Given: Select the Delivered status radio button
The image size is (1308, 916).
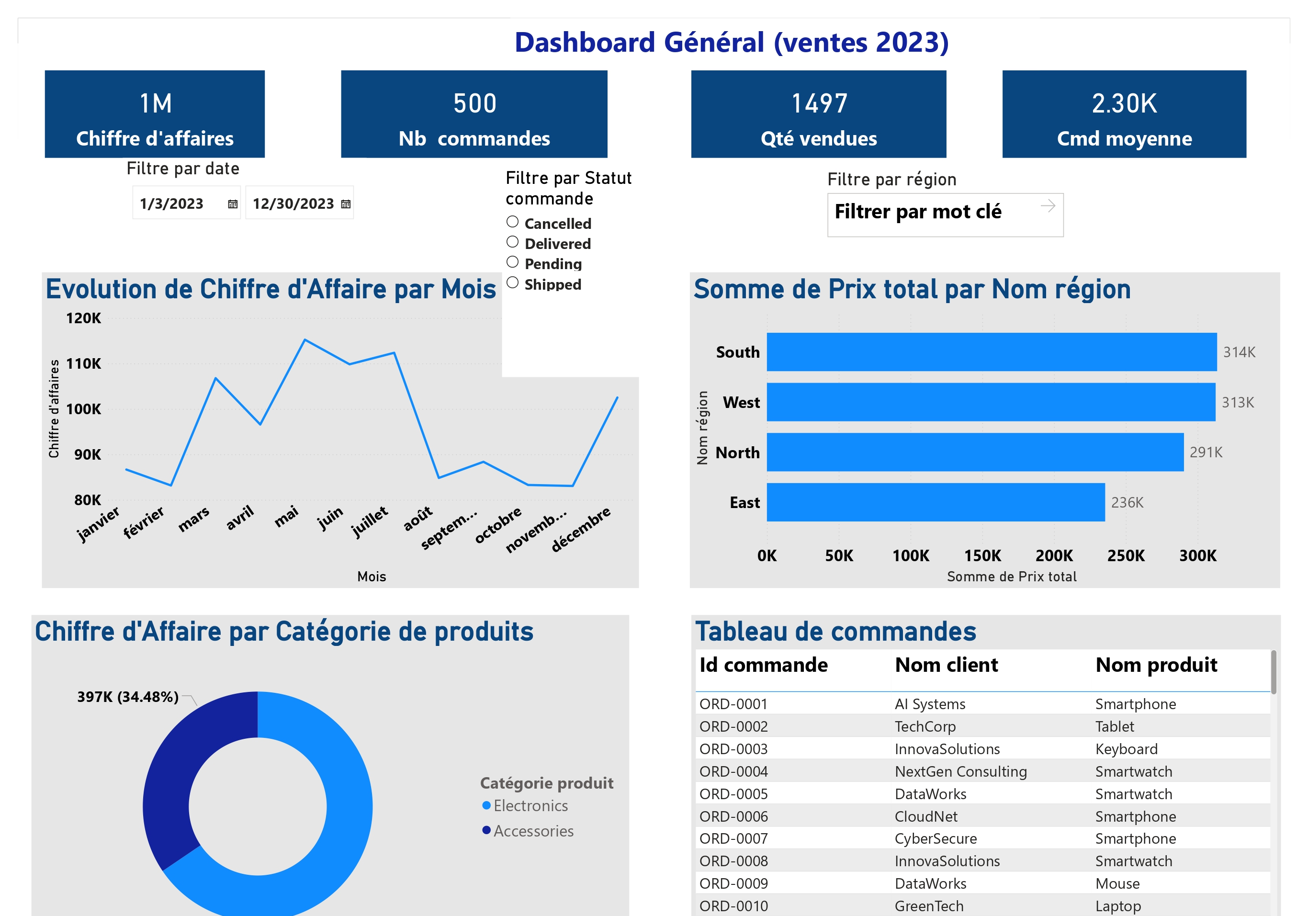Looking at the screenshot, I should [x=512, y=242].
